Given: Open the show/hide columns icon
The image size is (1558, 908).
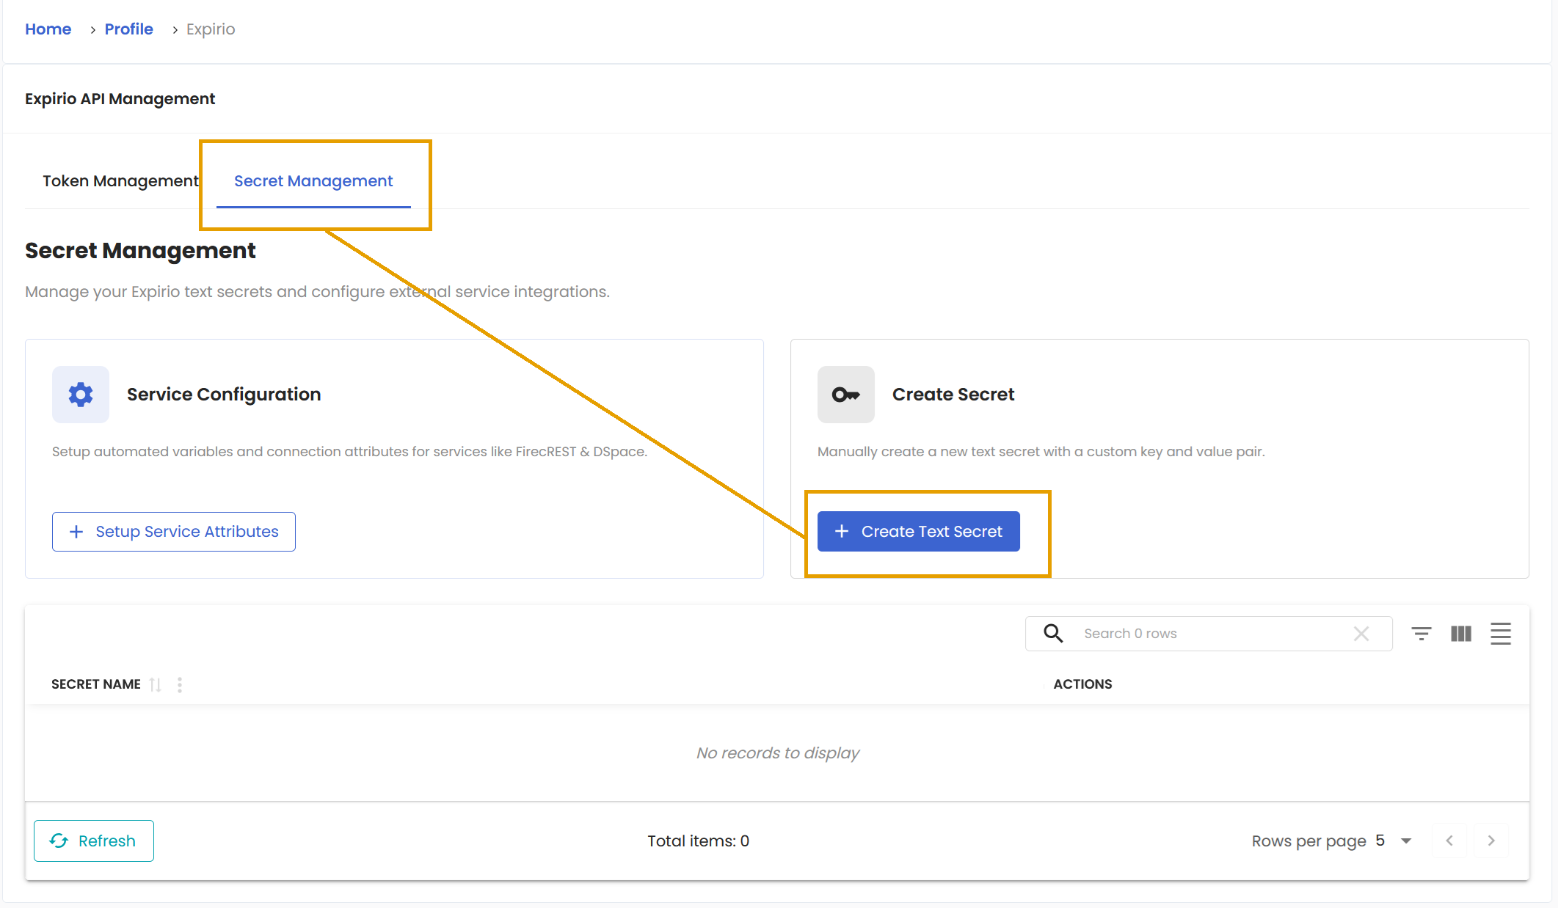Looking at the screenshot, I should tap(1461, 634).
